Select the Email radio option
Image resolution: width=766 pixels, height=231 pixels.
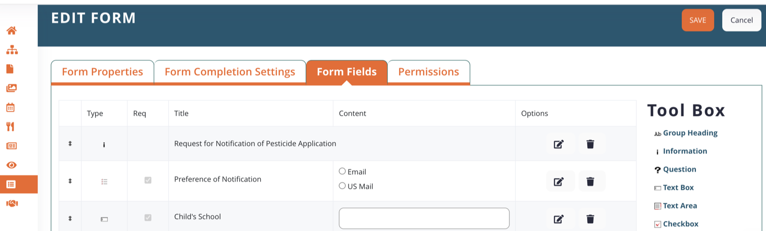point(342,171)
